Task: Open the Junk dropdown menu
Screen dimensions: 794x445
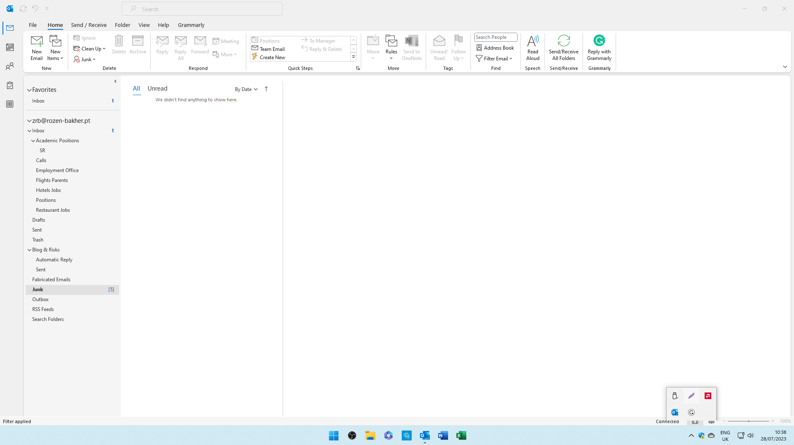Action: (85, 59)
